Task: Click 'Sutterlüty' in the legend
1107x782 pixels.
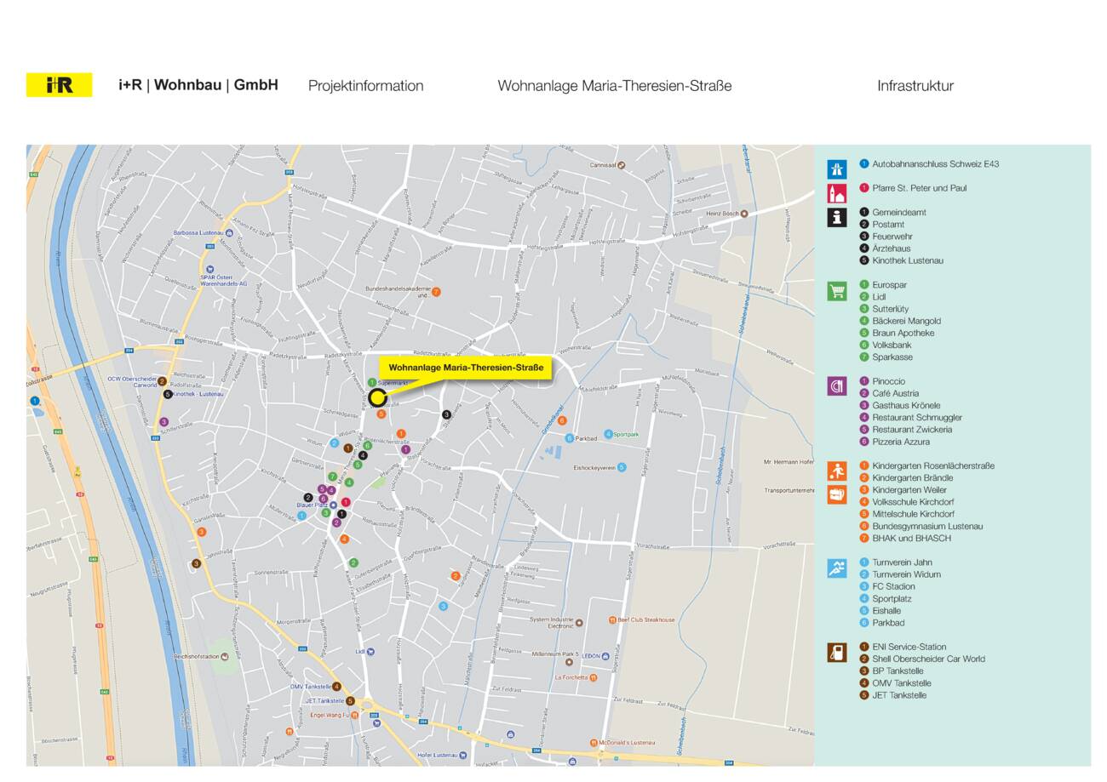Action: pyautogui.click(x=890, y=309)
